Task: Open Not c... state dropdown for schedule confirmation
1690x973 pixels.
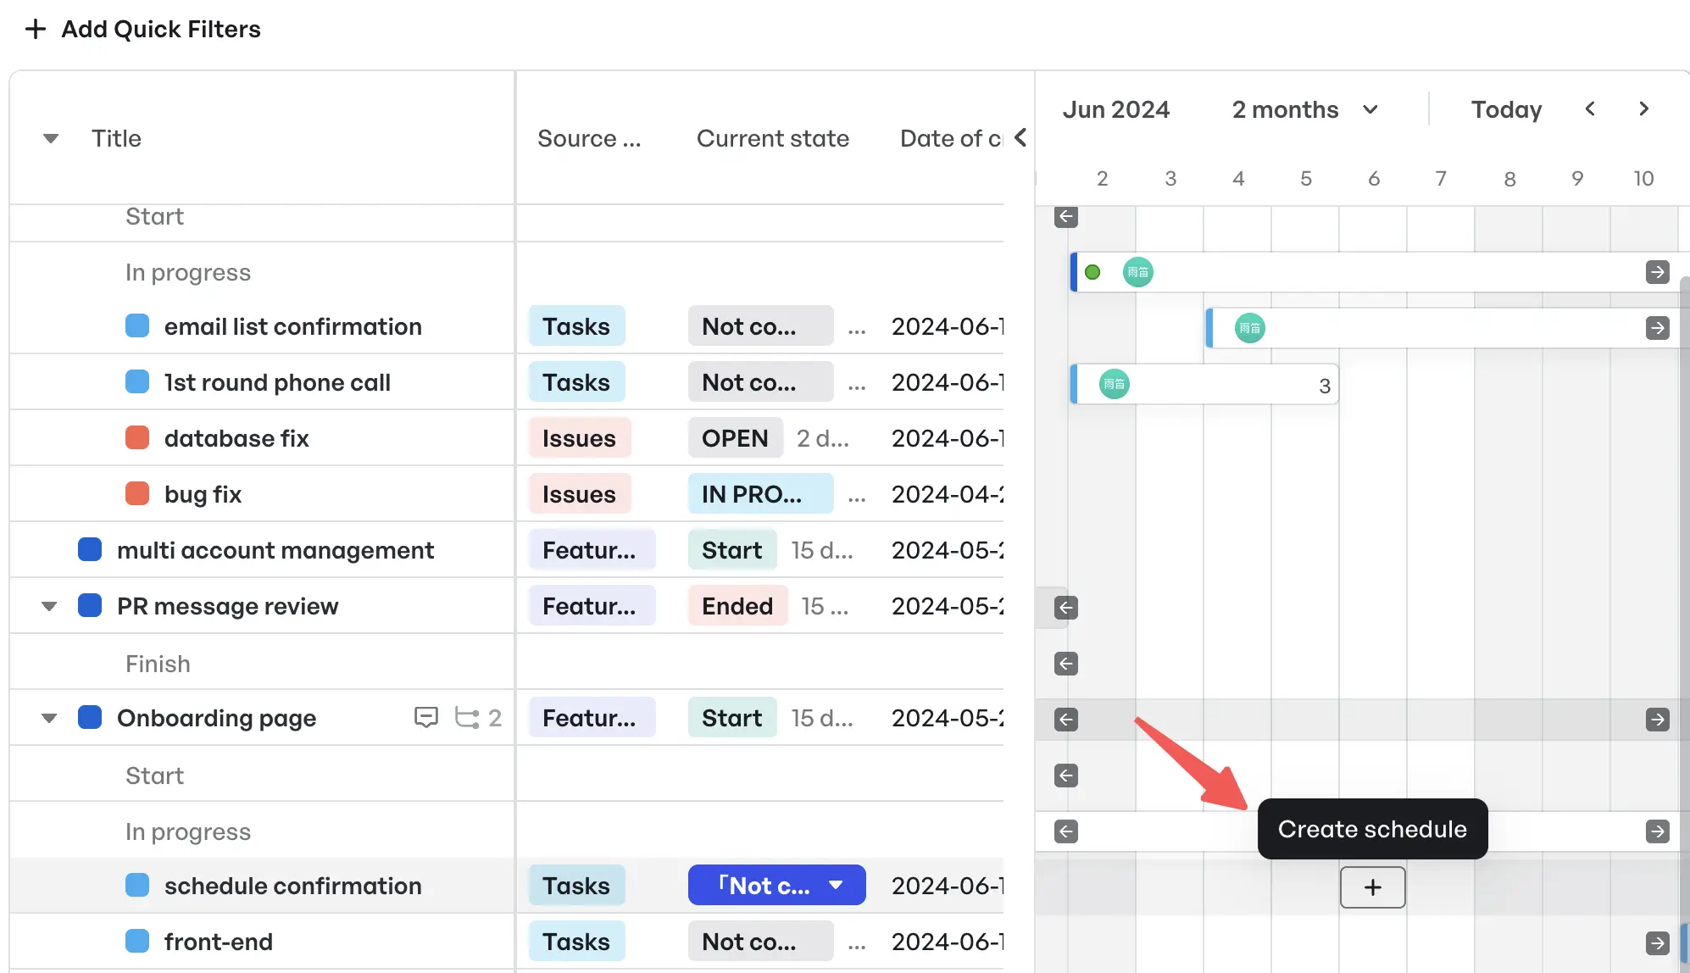Action: pyautogui.click(x=776, y=885)
